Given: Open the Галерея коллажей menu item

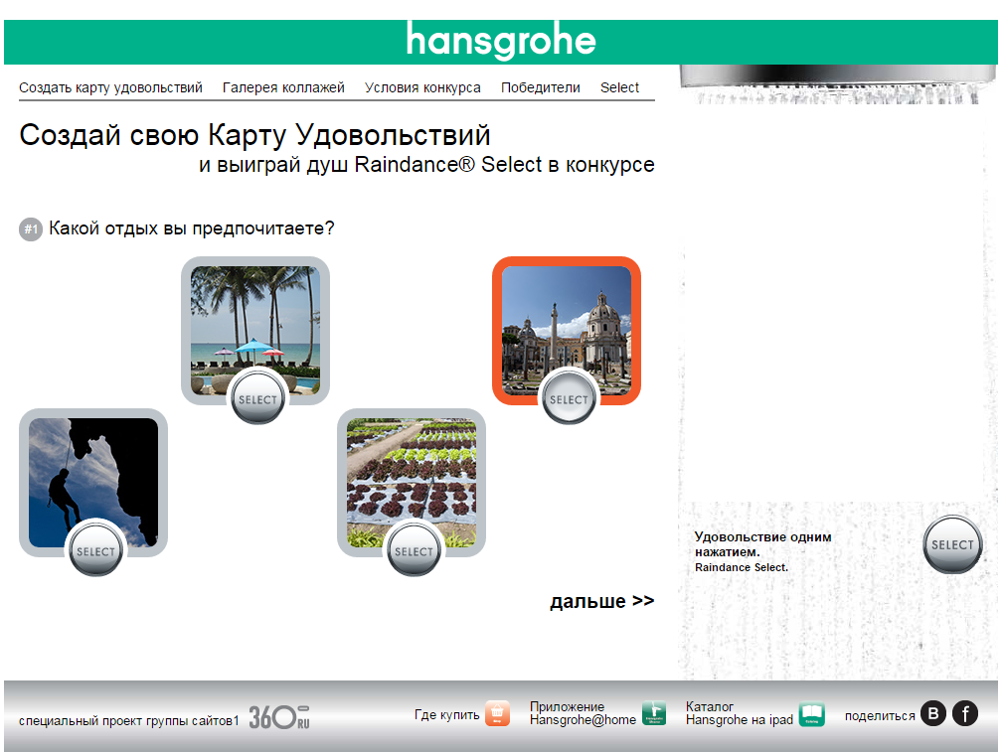Looking at the screenshot, I should click(286, 87).
